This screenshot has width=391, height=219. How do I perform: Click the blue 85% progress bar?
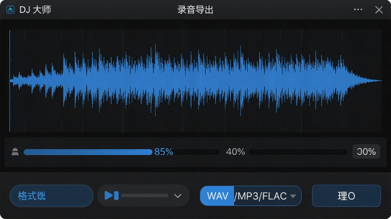point(88,152)
